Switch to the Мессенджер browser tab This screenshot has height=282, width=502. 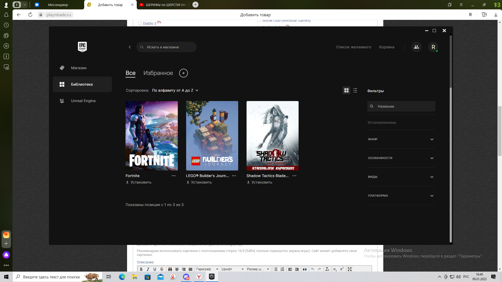(58, 5)
